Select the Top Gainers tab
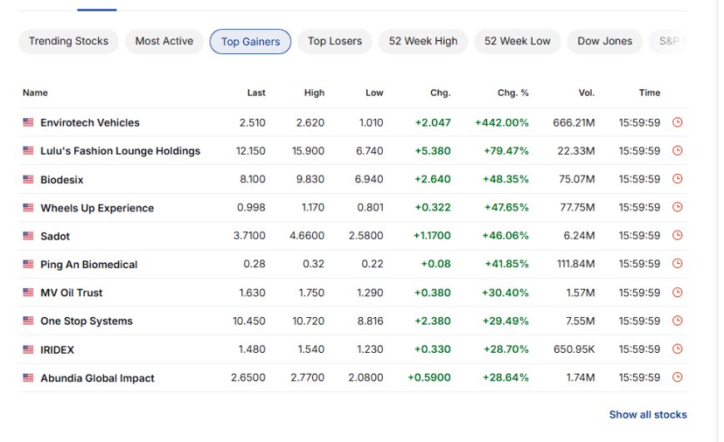 pos(250,42)
